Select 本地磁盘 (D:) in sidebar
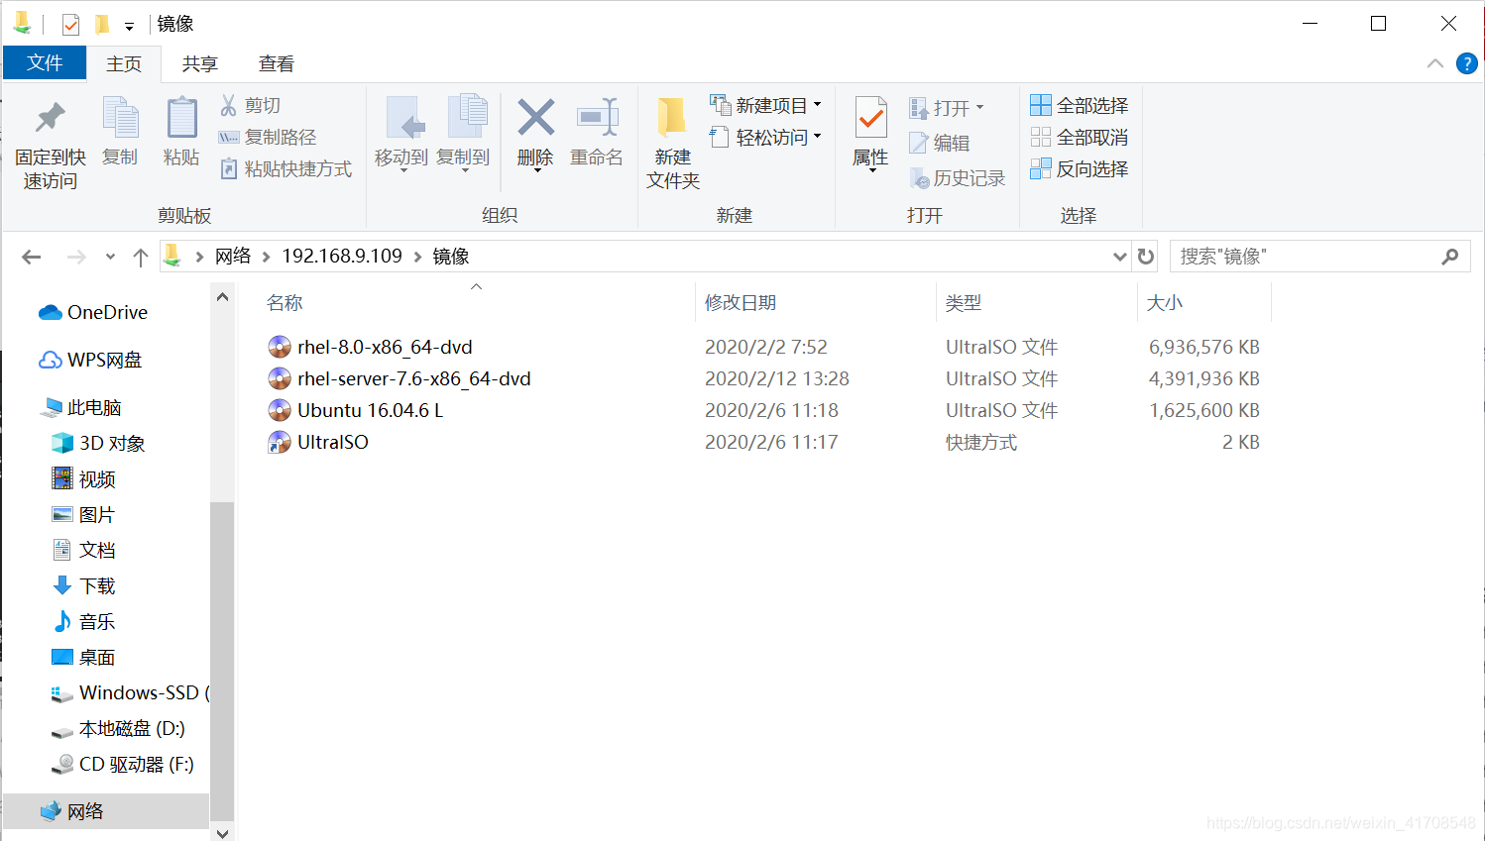The height and width of the screenshot is (841, 1485). (x=118, y=728)
